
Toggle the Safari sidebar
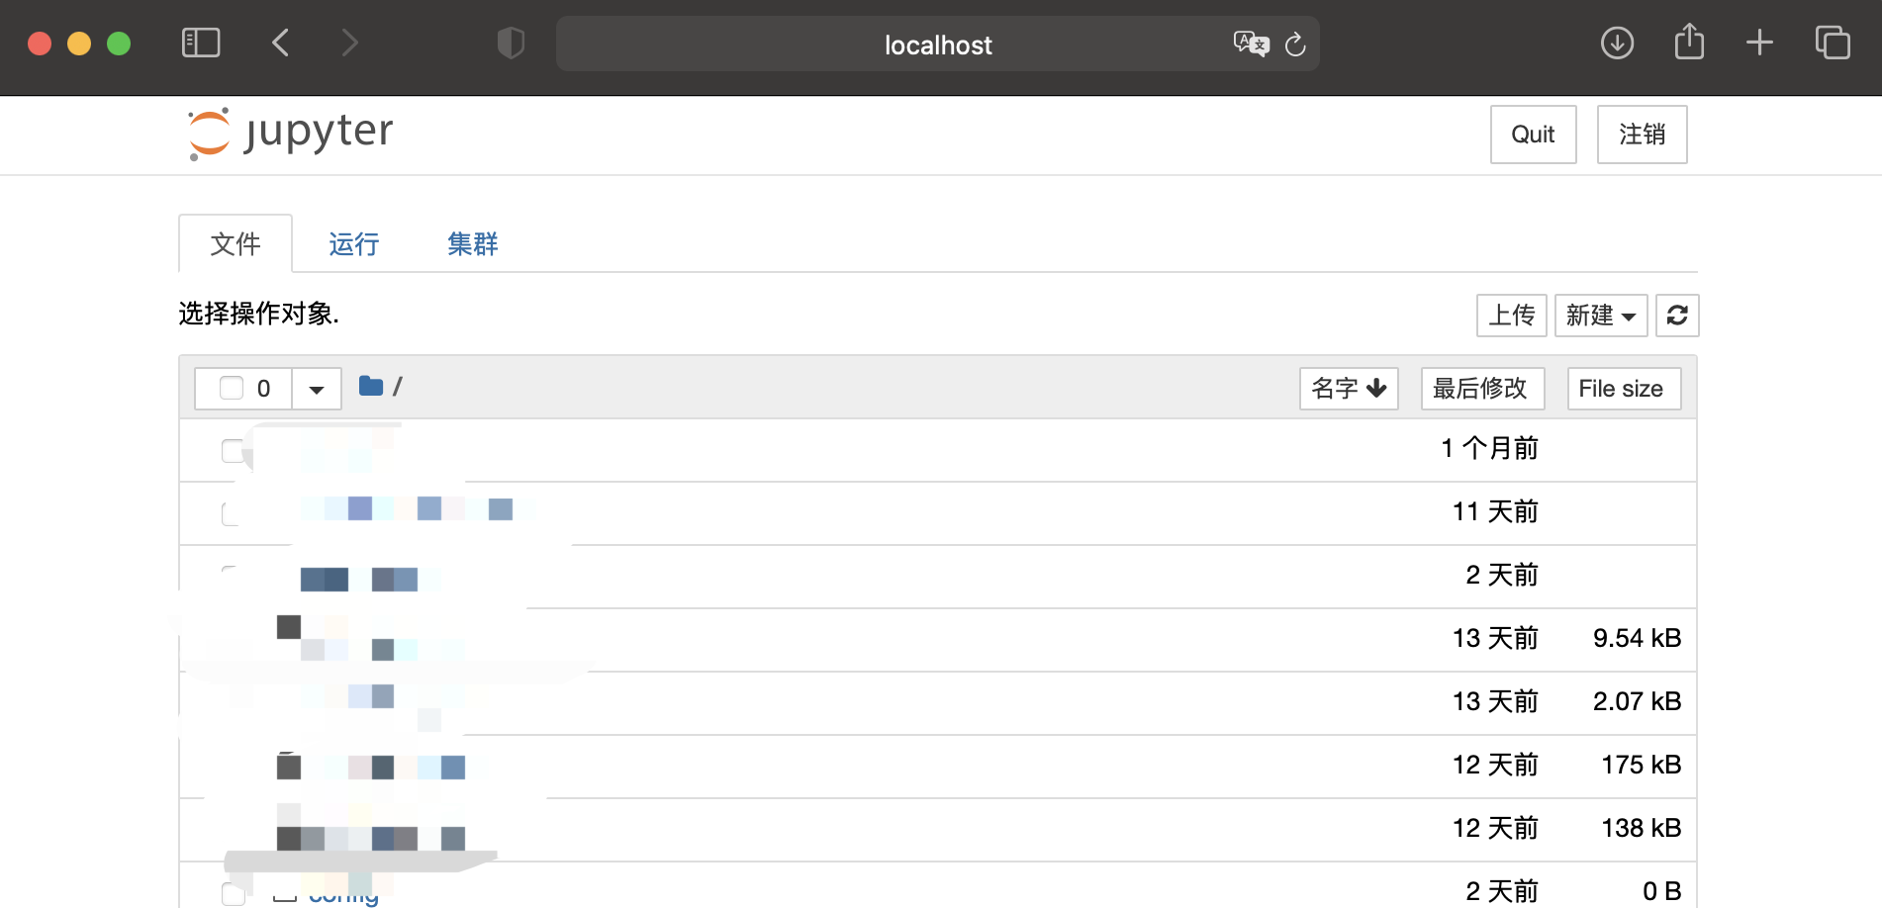click(x=201, y=44)
